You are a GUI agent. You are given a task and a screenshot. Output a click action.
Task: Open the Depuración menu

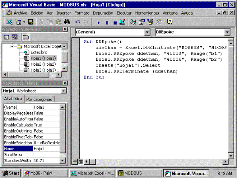pos(103,13)
